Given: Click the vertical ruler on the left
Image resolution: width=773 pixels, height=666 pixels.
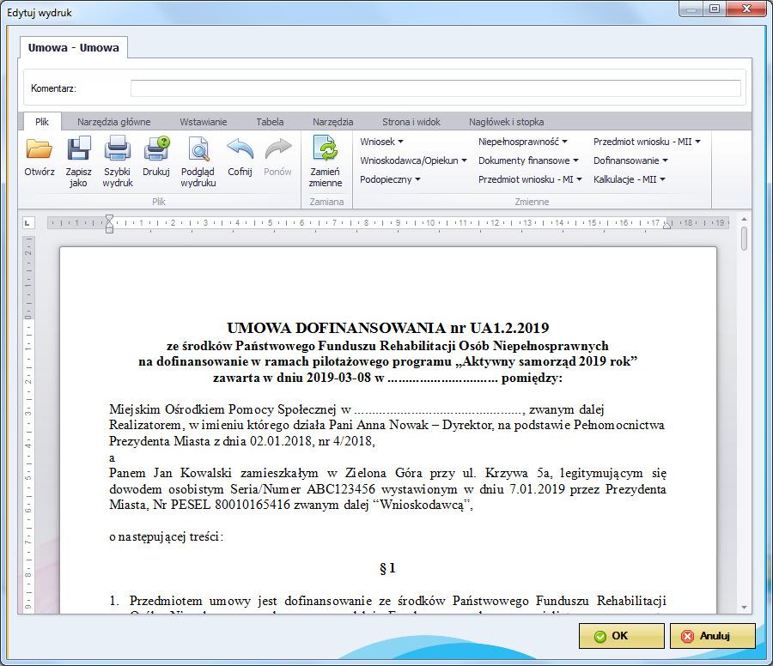Looking at the screenshot, I should tap(28, 424).
